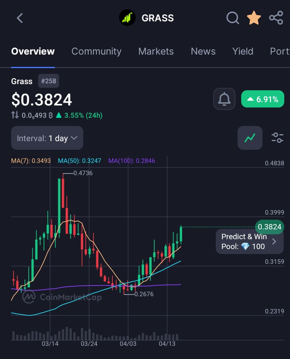
Task: Open the Yield tab
Action: point(242,51)
